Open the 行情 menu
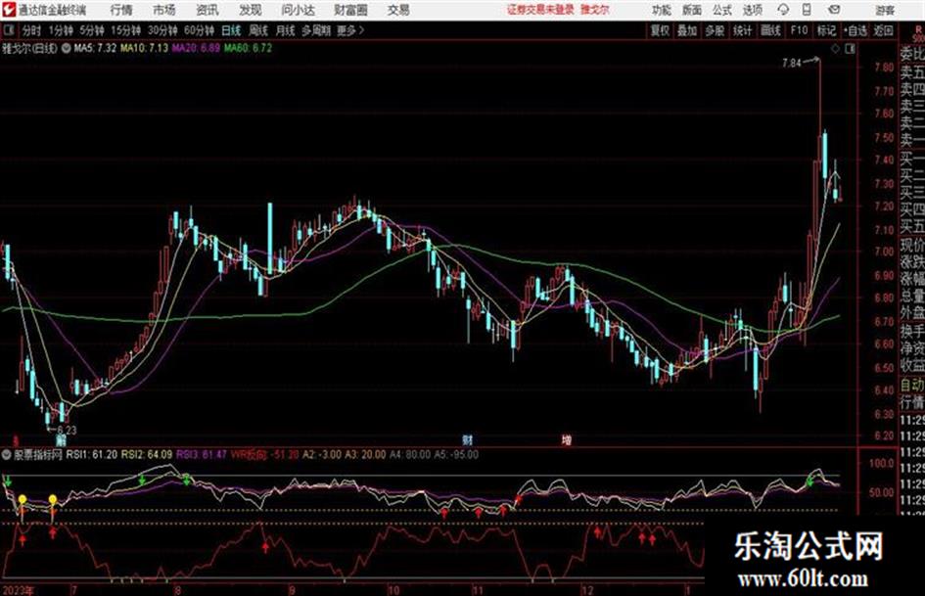This screenshot has width=925, height=596. pos(121,10)
